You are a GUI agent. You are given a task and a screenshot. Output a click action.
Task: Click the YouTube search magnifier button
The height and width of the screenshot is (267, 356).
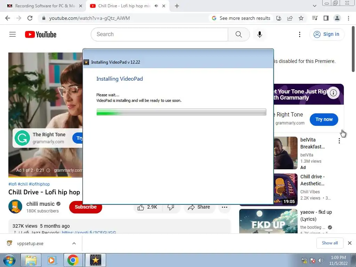(238, 34)
